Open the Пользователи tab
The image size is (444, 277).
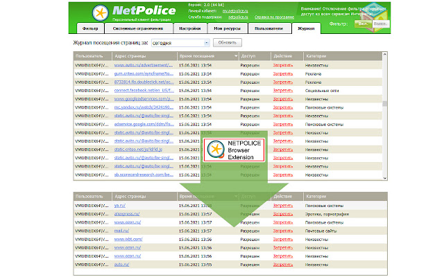pyautogui.click(x=268, y=28)
